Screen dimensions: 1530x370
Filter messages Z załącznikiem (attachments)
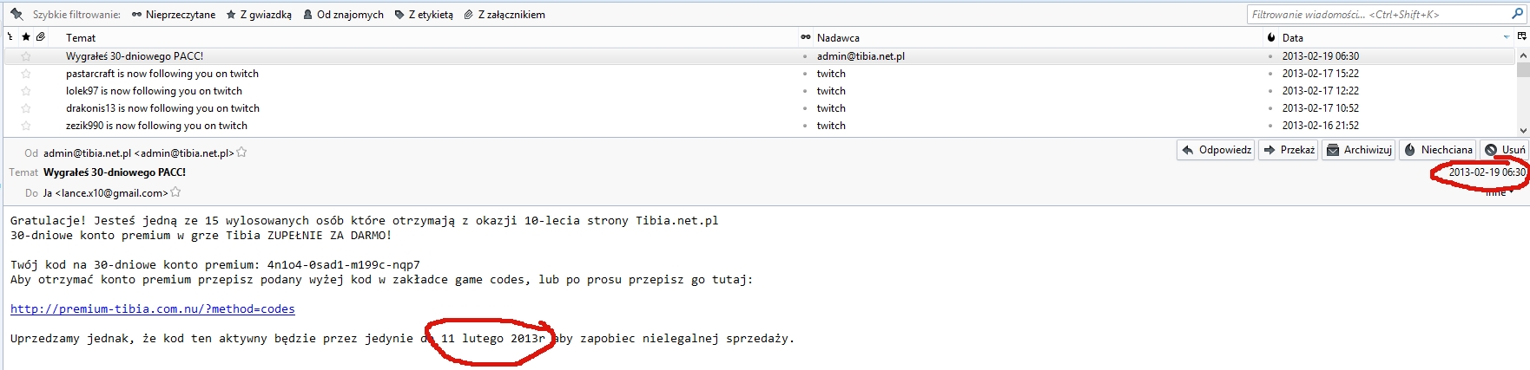[505, 15]
